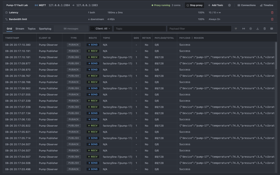Click the PAYLOAD/TOTAL column header
This screenshot has height=175, width=280.
[x=164, y=38]
